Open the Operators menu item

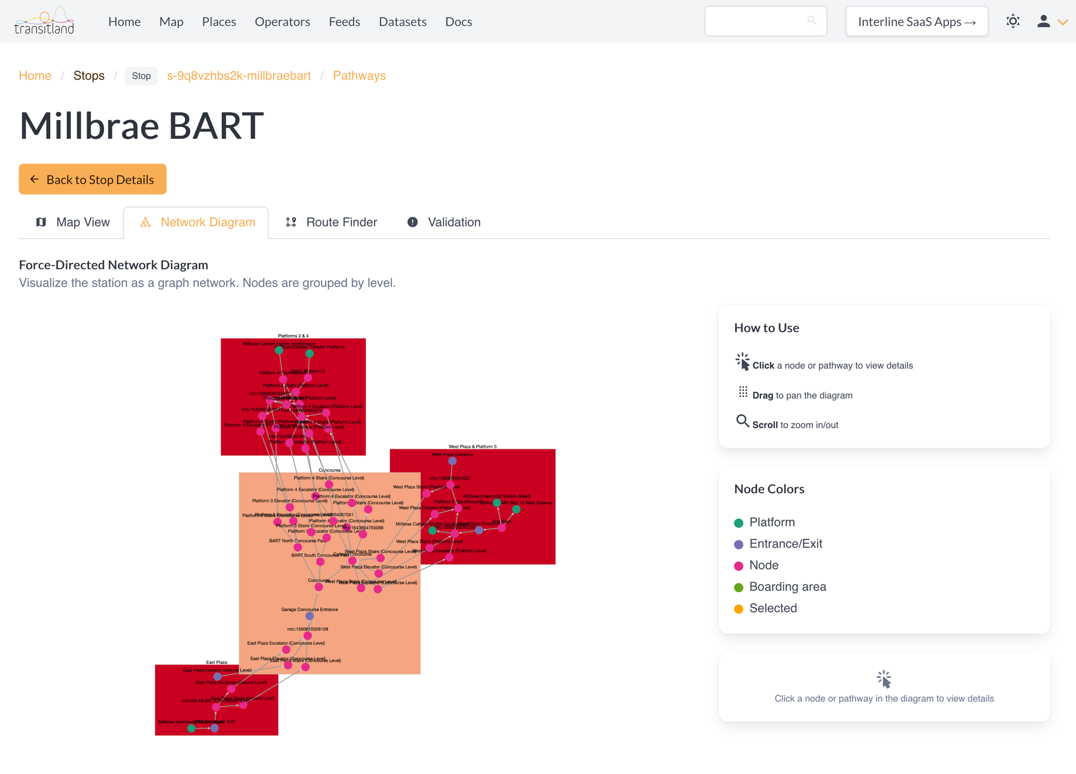point(282,22)
